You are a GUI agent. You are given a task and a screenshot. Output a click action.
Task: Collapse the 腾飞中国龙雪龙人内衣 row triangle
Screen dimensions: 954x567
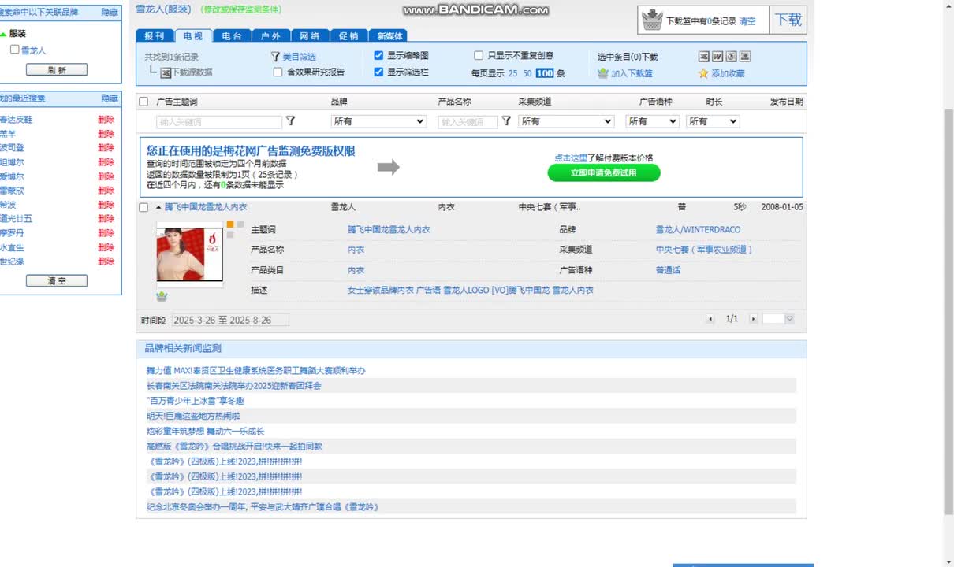(x=158, y=207)
